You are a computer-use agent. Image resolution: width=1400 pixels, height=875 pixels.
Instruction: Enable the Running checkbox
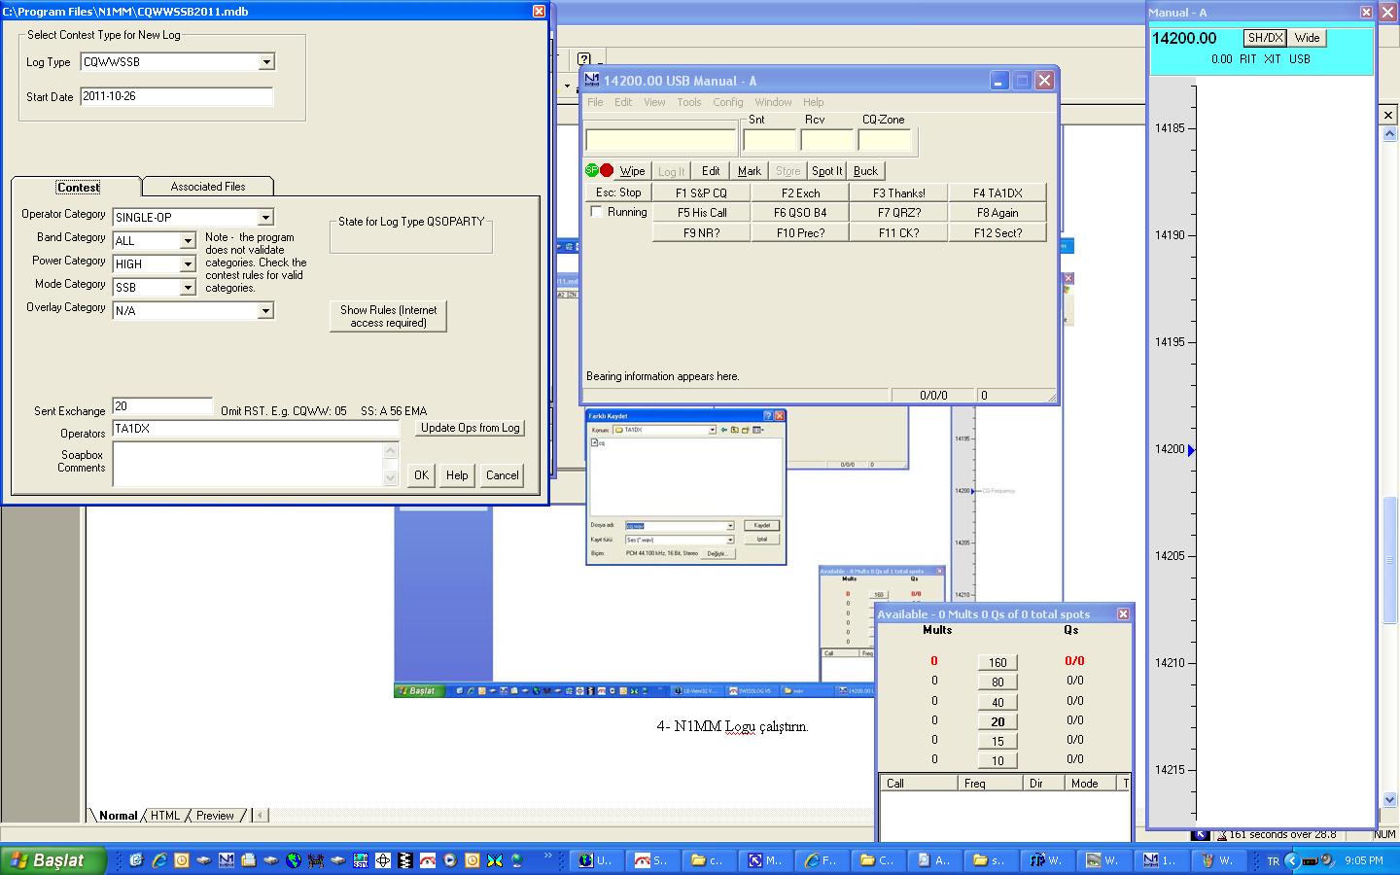[596, 212]
